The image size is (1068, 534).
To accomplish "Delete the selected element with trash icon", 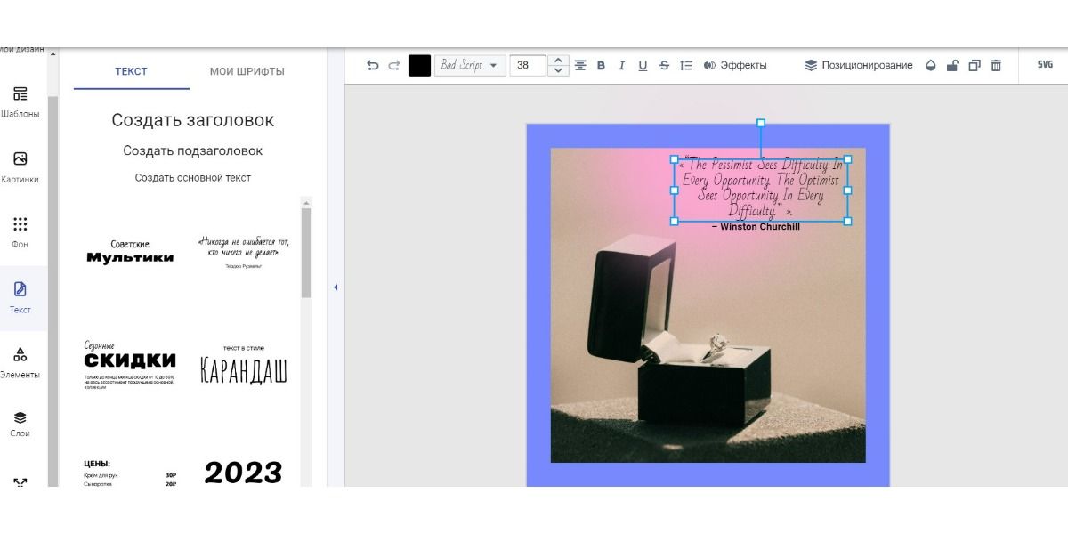I will pos(996,65).
